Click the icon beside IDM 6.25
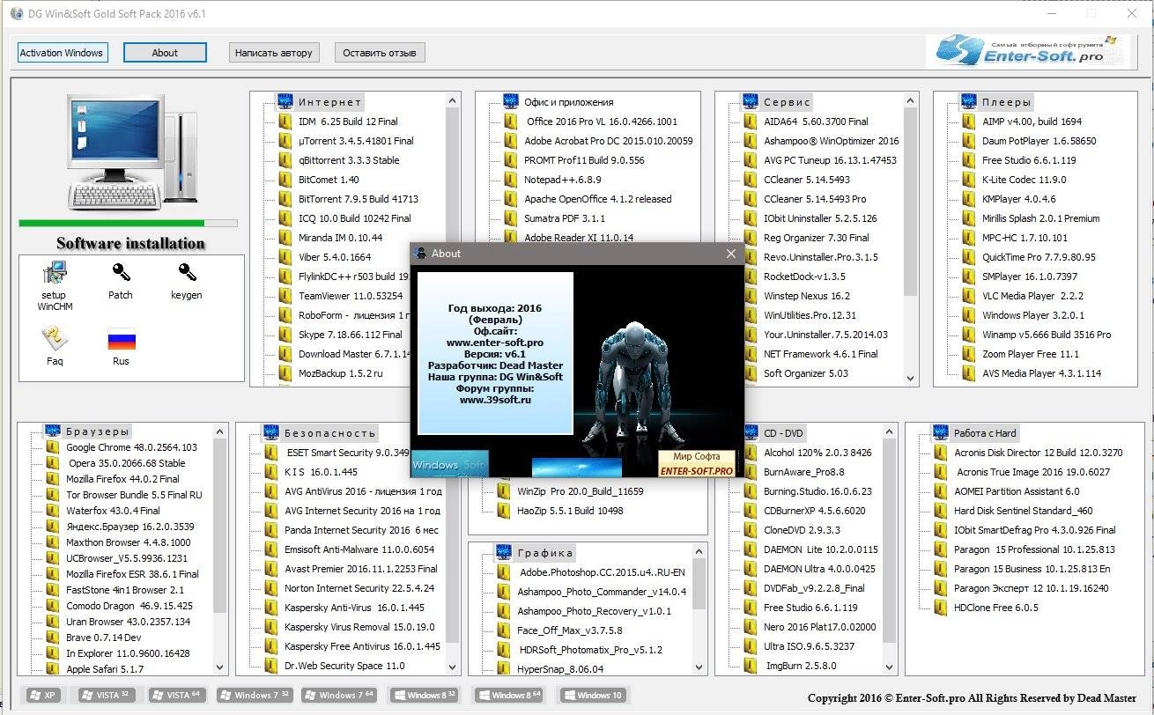The height and width of the screenshot is (715, 1154). coord(285,122)
